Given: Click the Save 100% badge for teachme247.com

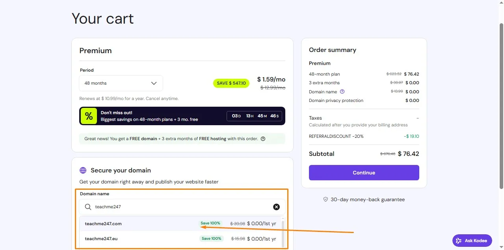Looking at the screenshot, I should (210, 223).
